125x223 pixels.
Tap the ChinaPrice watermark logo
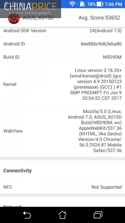(x=31, y=9)
